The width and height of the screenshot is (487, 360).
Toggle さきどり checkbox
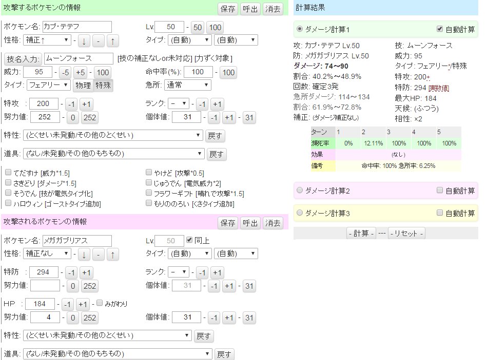[x=8, y=182]
